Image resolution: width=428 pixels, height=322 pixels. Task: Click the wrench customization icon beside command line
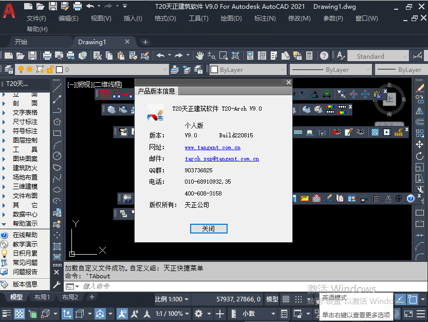(x=57, y=285)
